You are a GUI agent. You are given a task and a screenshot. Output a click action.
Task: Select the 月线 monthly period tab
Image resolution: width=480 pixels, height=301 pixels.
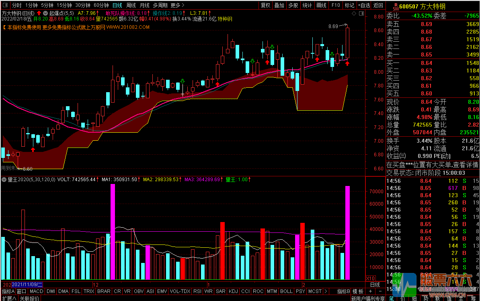tap(144, 5)
